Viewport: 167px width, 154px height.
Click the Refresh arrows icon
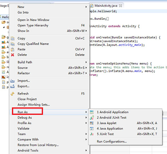pyautogui.click(x=12, y=94)
